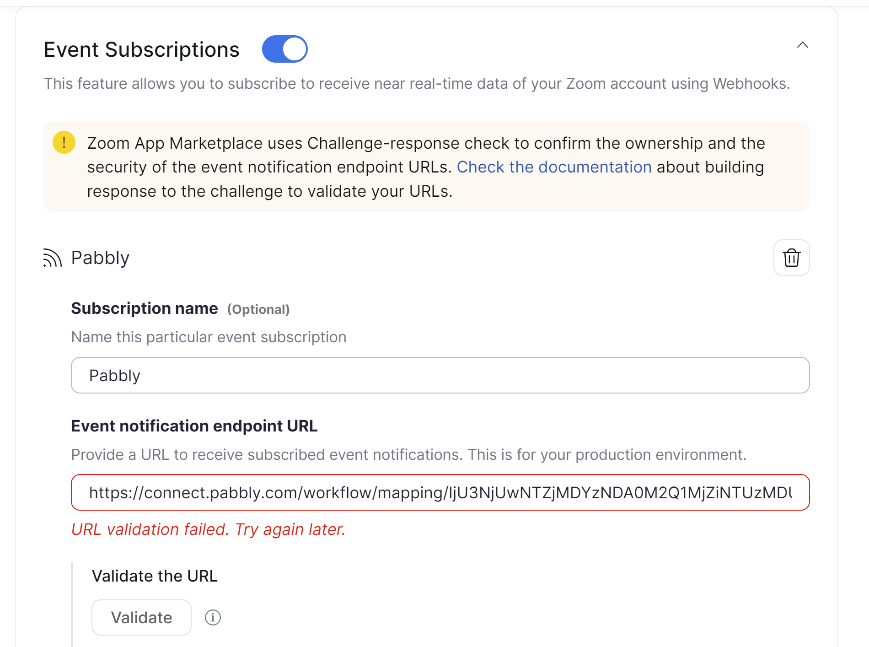Image resolution: width=869 pixels, height=647 pixels.
Task: Click the Event notification endpoint URL label
Action: 194,426
